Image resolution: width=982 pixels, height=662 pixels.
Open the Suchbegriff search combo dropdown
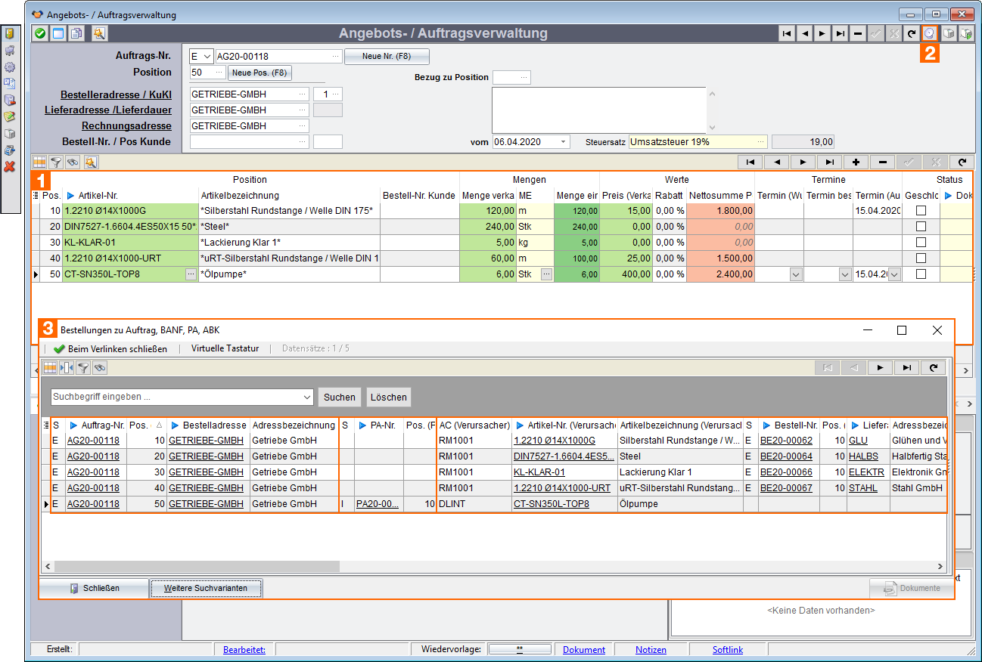(x=306, y=397)
